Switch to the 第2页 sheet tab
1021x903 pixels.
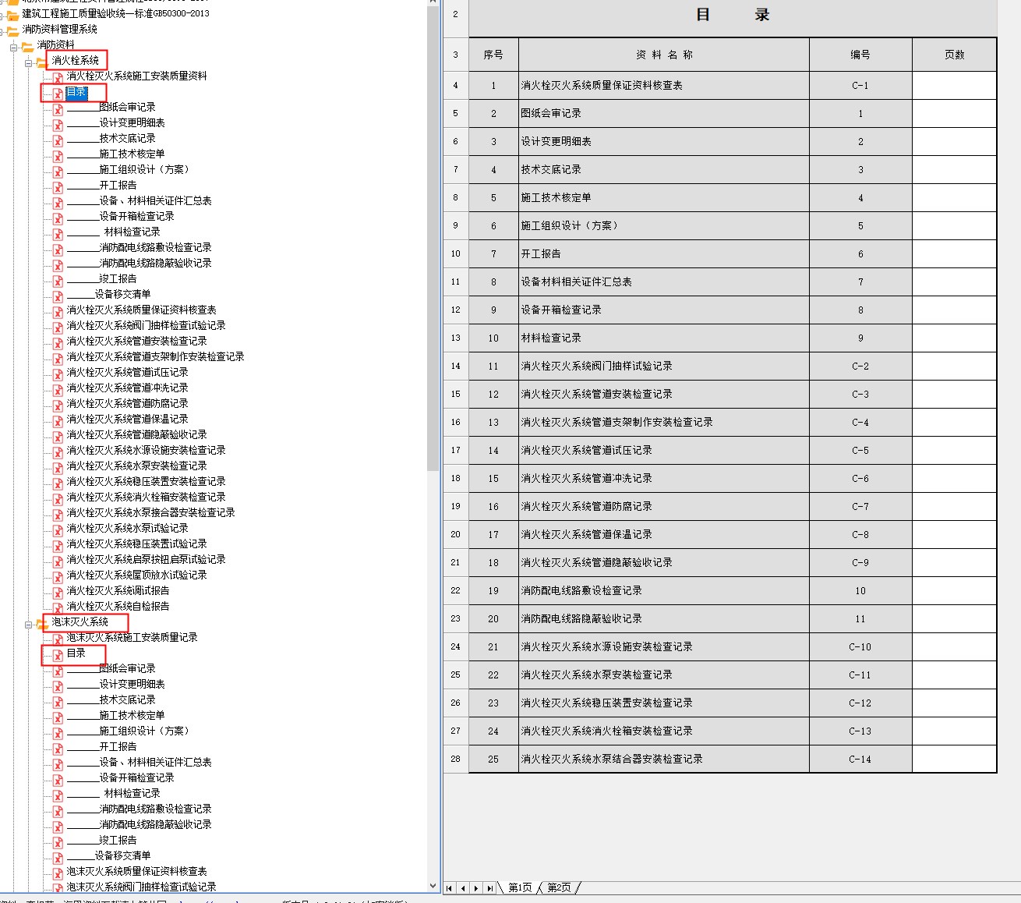559,888
